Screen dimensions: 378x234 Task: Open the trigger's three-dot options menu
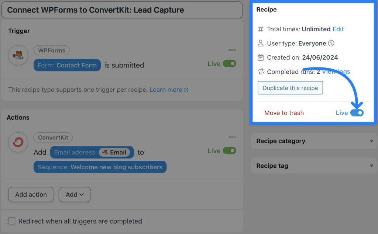coord(232,50)
